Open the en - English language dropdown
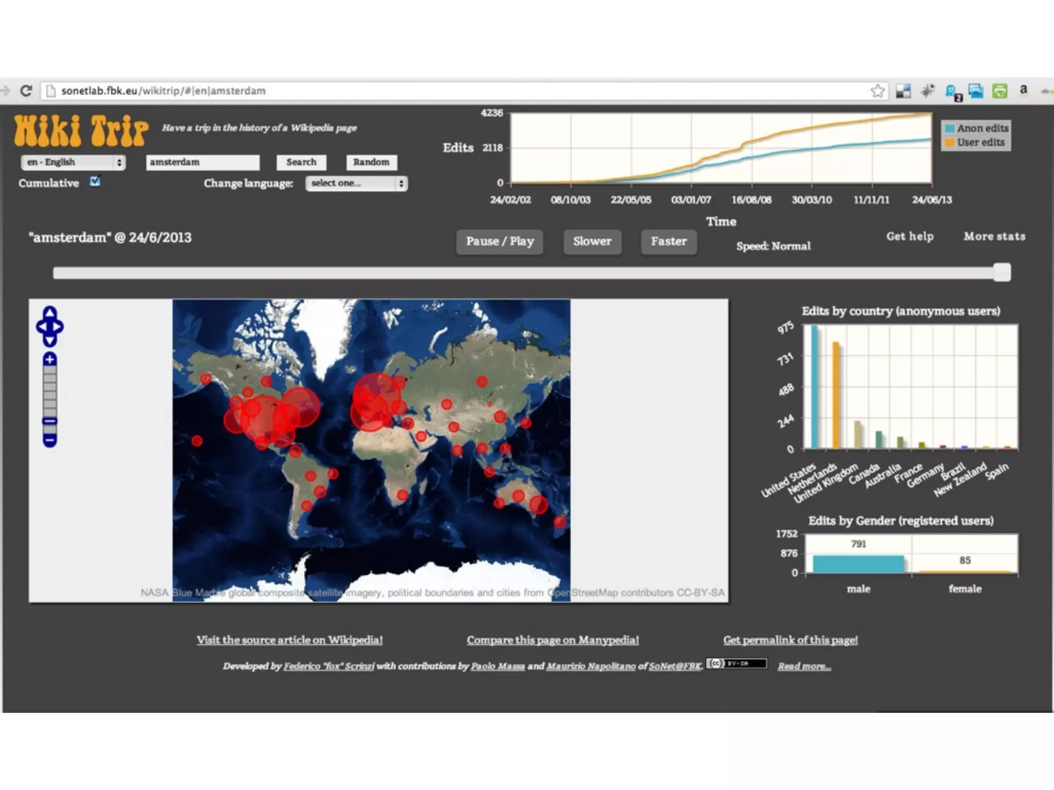 [x=73, y=162]
